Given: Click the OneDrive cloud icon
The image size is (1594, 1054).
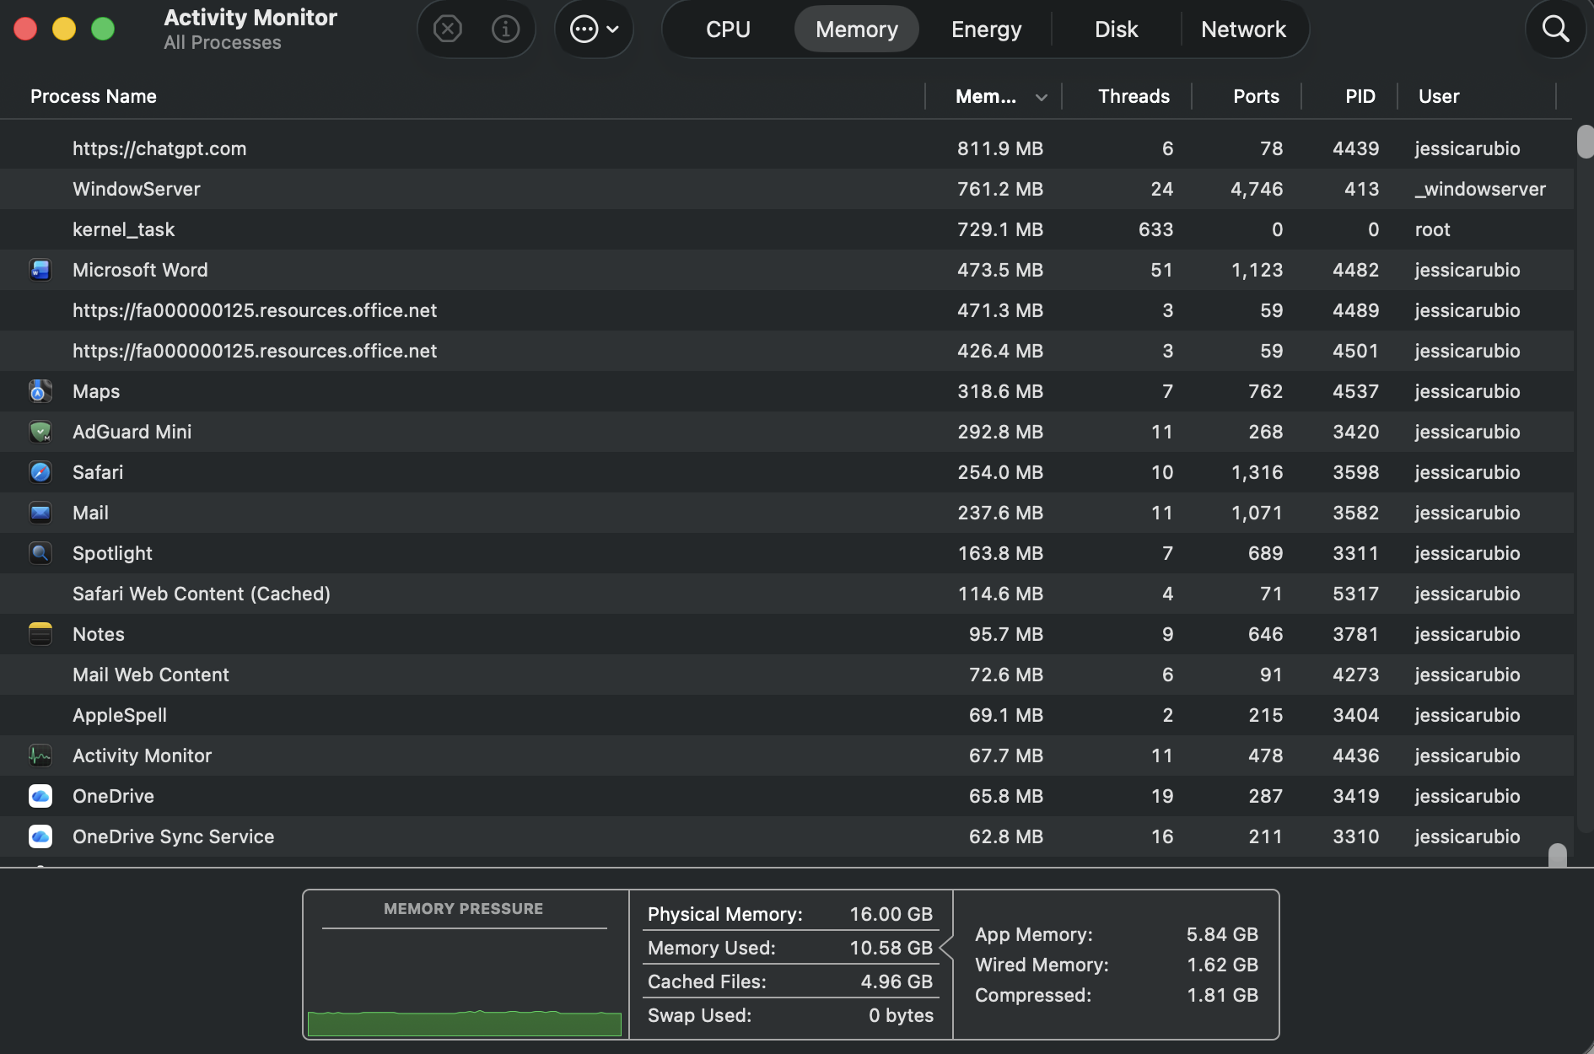Looking at the screenshot, I should coord(40,796).
